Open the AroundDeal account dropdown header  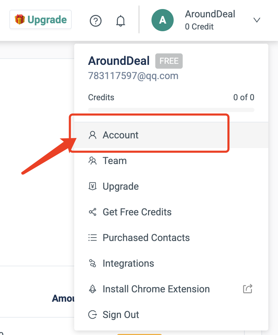point(210,20)
